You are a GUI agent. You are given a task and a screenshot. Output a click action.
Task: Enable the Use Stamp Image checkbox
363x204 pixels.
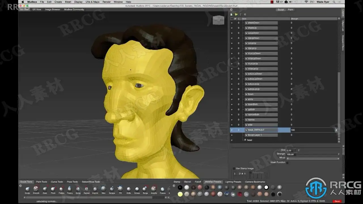click(234, 168)
